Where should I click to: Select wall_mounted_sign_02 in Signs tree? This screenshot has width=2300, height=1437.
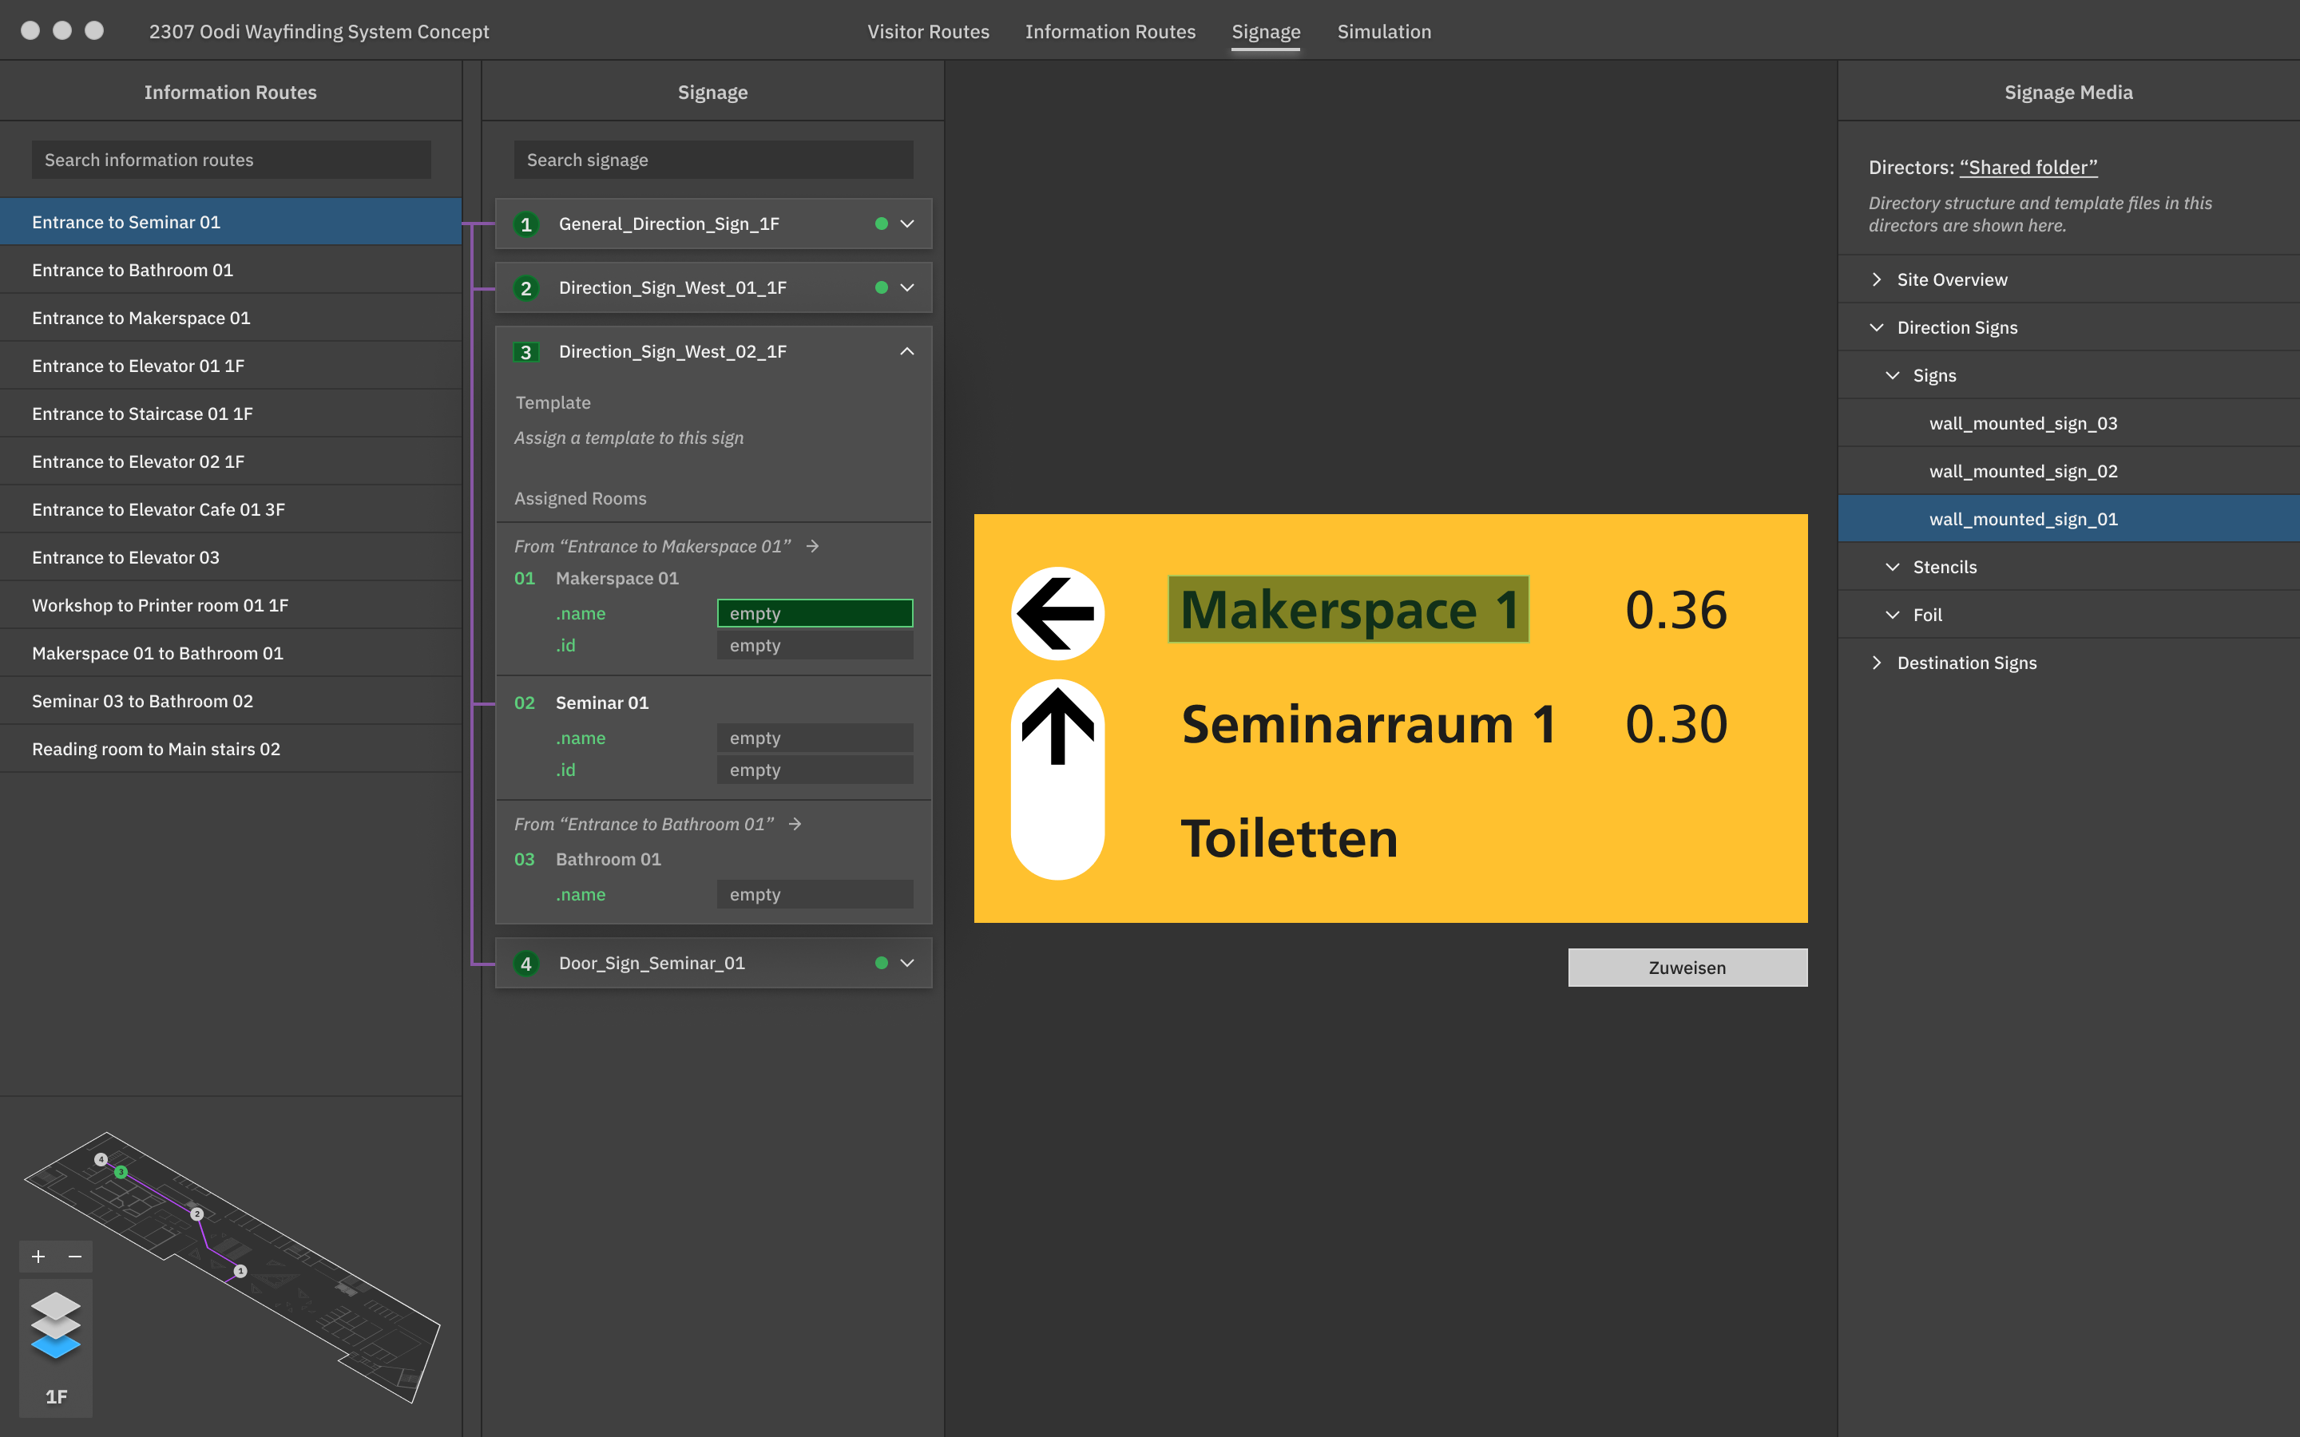pyautogui.click(x=2024, y=470)
